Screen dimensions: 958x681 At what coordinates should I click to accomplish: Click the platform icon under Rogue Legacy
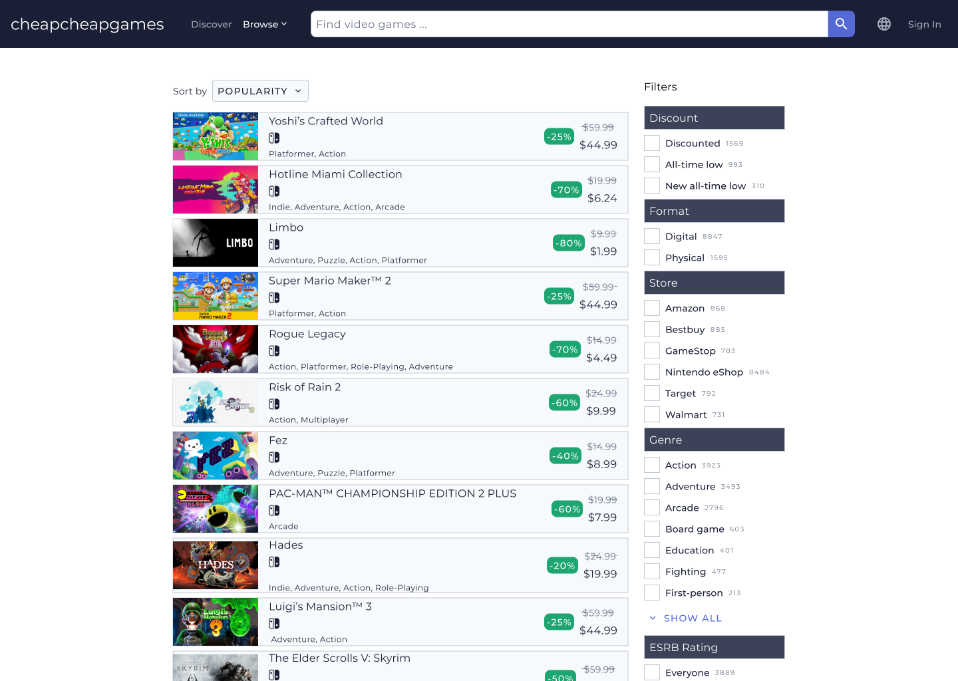click(x=273, y=350)
